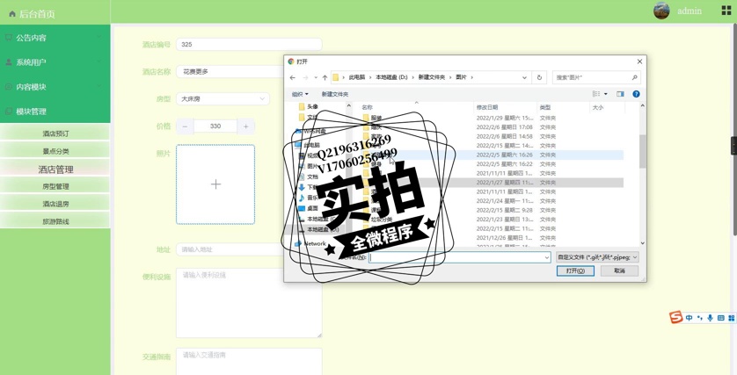
Task: Click the photo upload plus box
Action: click(215, 184)
